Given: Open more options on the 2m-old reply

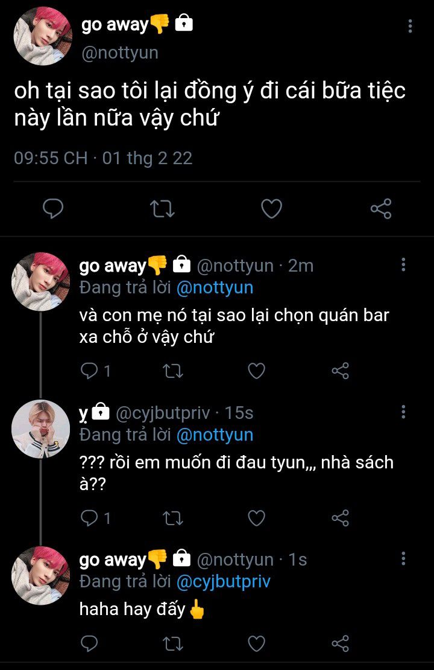Looking at the screenshot, I should pos(403,264).
